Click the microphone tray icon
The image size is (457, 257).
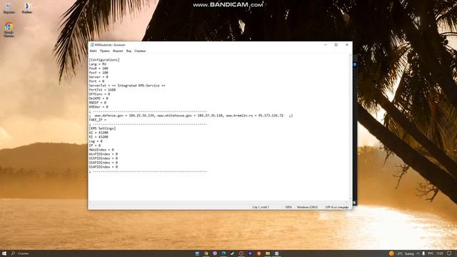click(x=423, y=253)
